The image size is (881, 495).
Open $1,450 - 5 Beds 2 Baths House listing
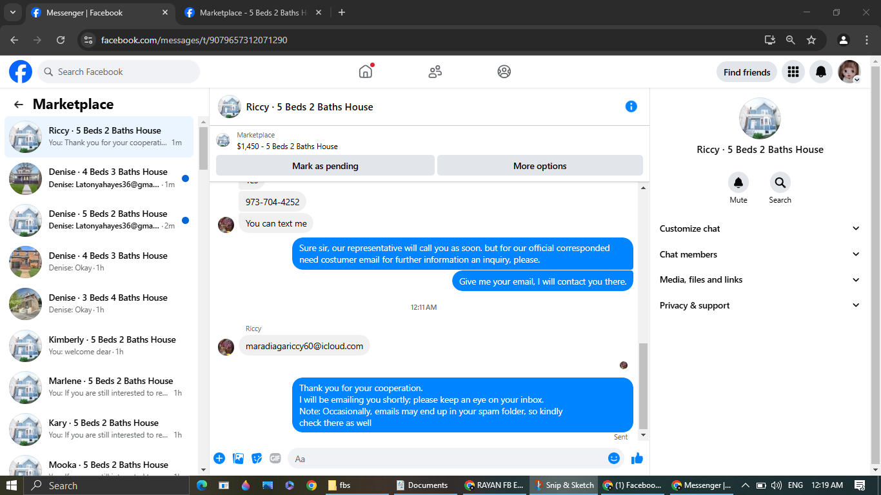pos(287,146)
